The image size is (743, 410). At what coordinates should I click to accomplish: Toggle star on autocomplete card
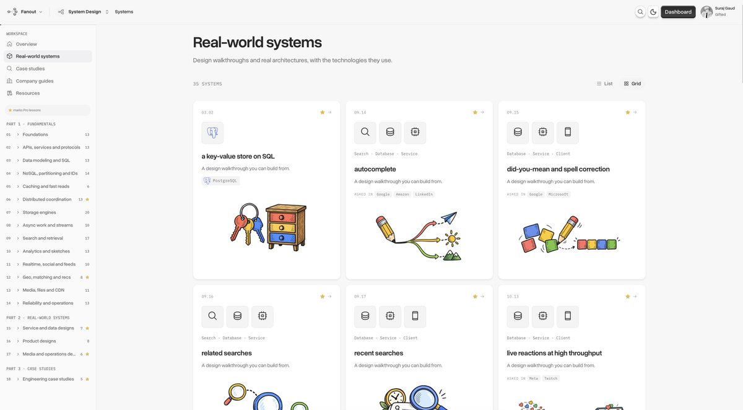475,112
